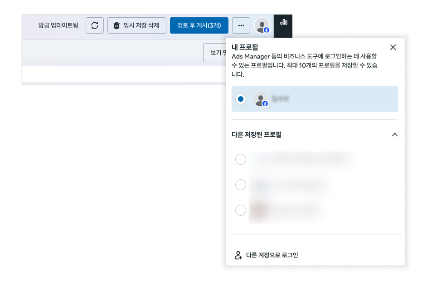Viewport: 427px width, 282px height.
Task: Select the third saved profile radio button
Action: [241, 210]
